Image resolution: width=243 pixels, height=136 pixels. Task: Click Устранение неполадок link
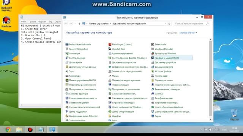pyautogui.click(x=123, y=102)
